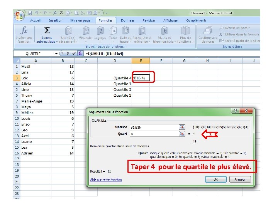Click cell containing Marie-Ange
278x208 pixels.
pos(36,101)
